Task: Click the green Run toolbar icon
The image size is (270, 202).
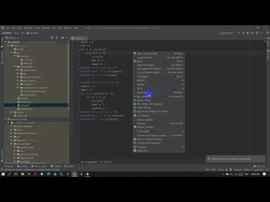Action: point(239,33)
